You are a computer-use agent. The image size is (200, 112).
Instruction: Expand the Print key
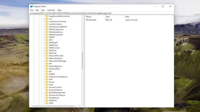tap(44, 85)
